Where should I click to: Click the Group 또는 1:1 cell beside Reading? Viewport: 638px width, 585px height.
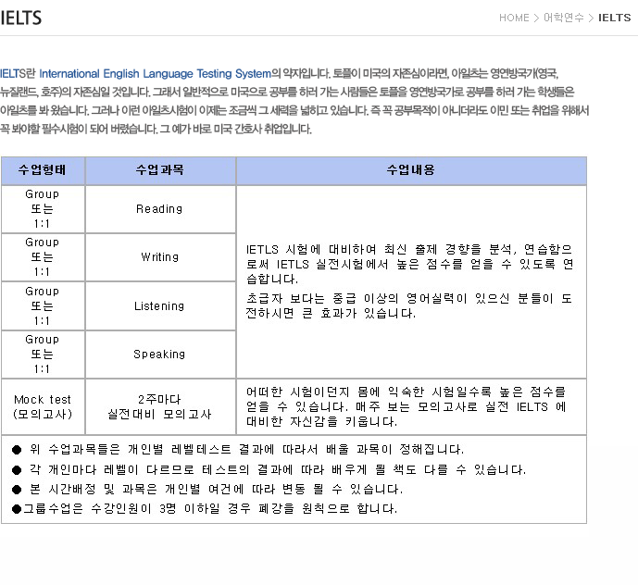click(43, 209)
